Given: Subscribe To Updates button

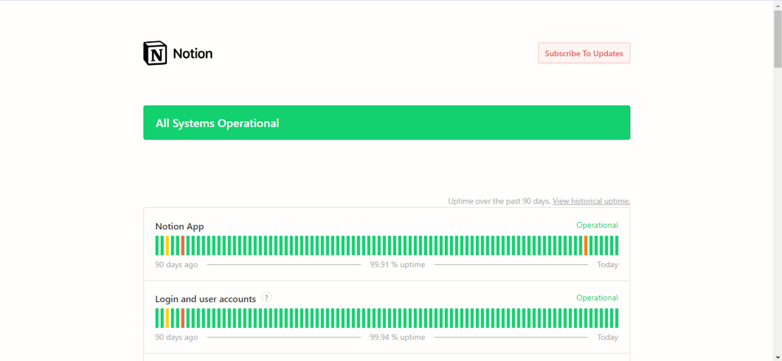Looking at the screenshot, I should [584, 53].
